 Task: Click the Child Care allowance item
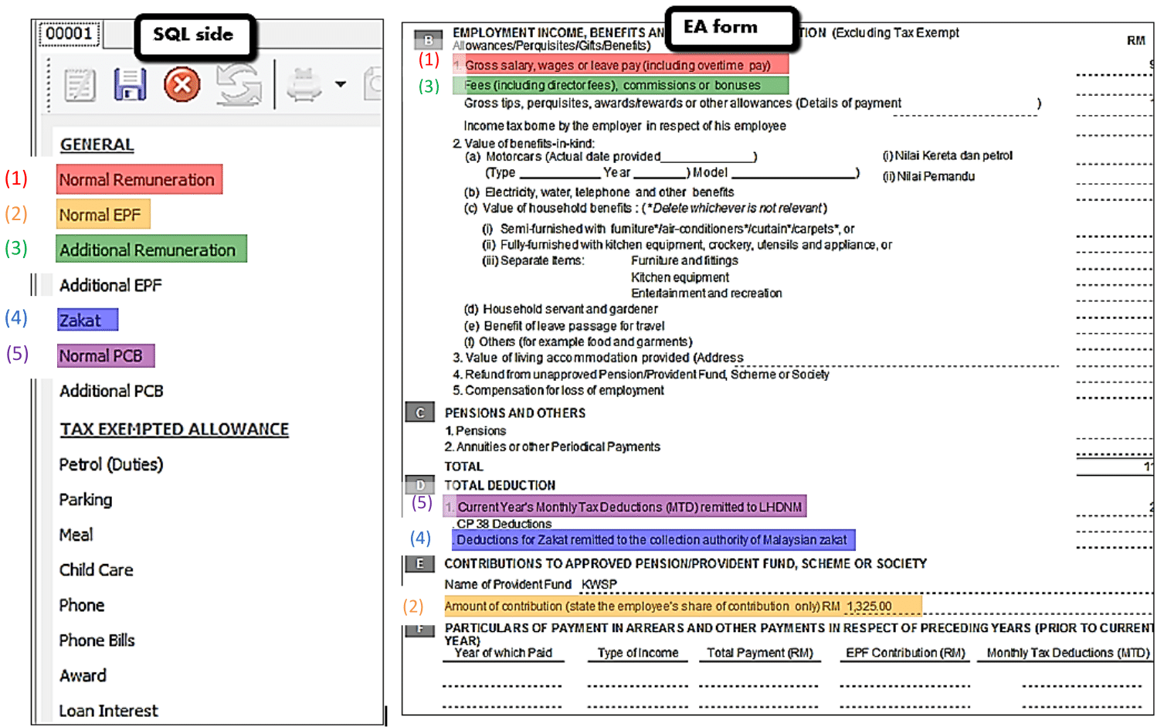[96, 570]
